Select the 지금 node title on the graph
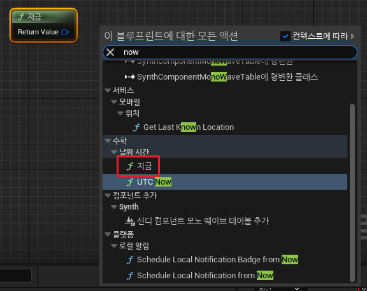Image resolution: width=367 pixels, height=291 pixels. 34,17
